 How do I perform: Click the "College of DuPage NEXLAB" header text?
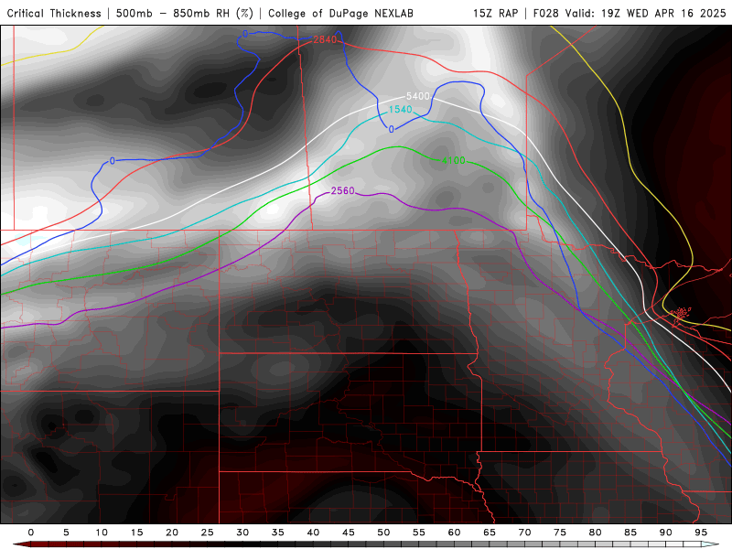pyautogui.click(x=340, y=13)
